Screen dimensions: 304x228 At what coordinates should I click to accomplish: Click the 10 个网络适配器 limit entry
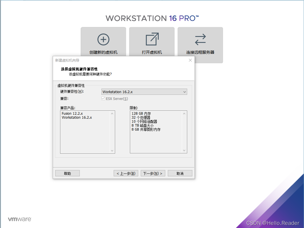(144, 122)
